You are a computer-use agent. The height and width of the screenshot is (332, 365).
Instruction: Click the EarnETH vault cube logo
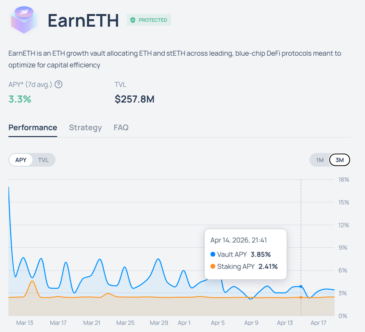[x=23, y=20]
